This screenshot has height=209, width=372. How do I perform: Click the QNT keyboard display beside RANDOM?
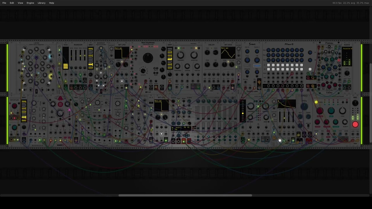tap(91, 58)
